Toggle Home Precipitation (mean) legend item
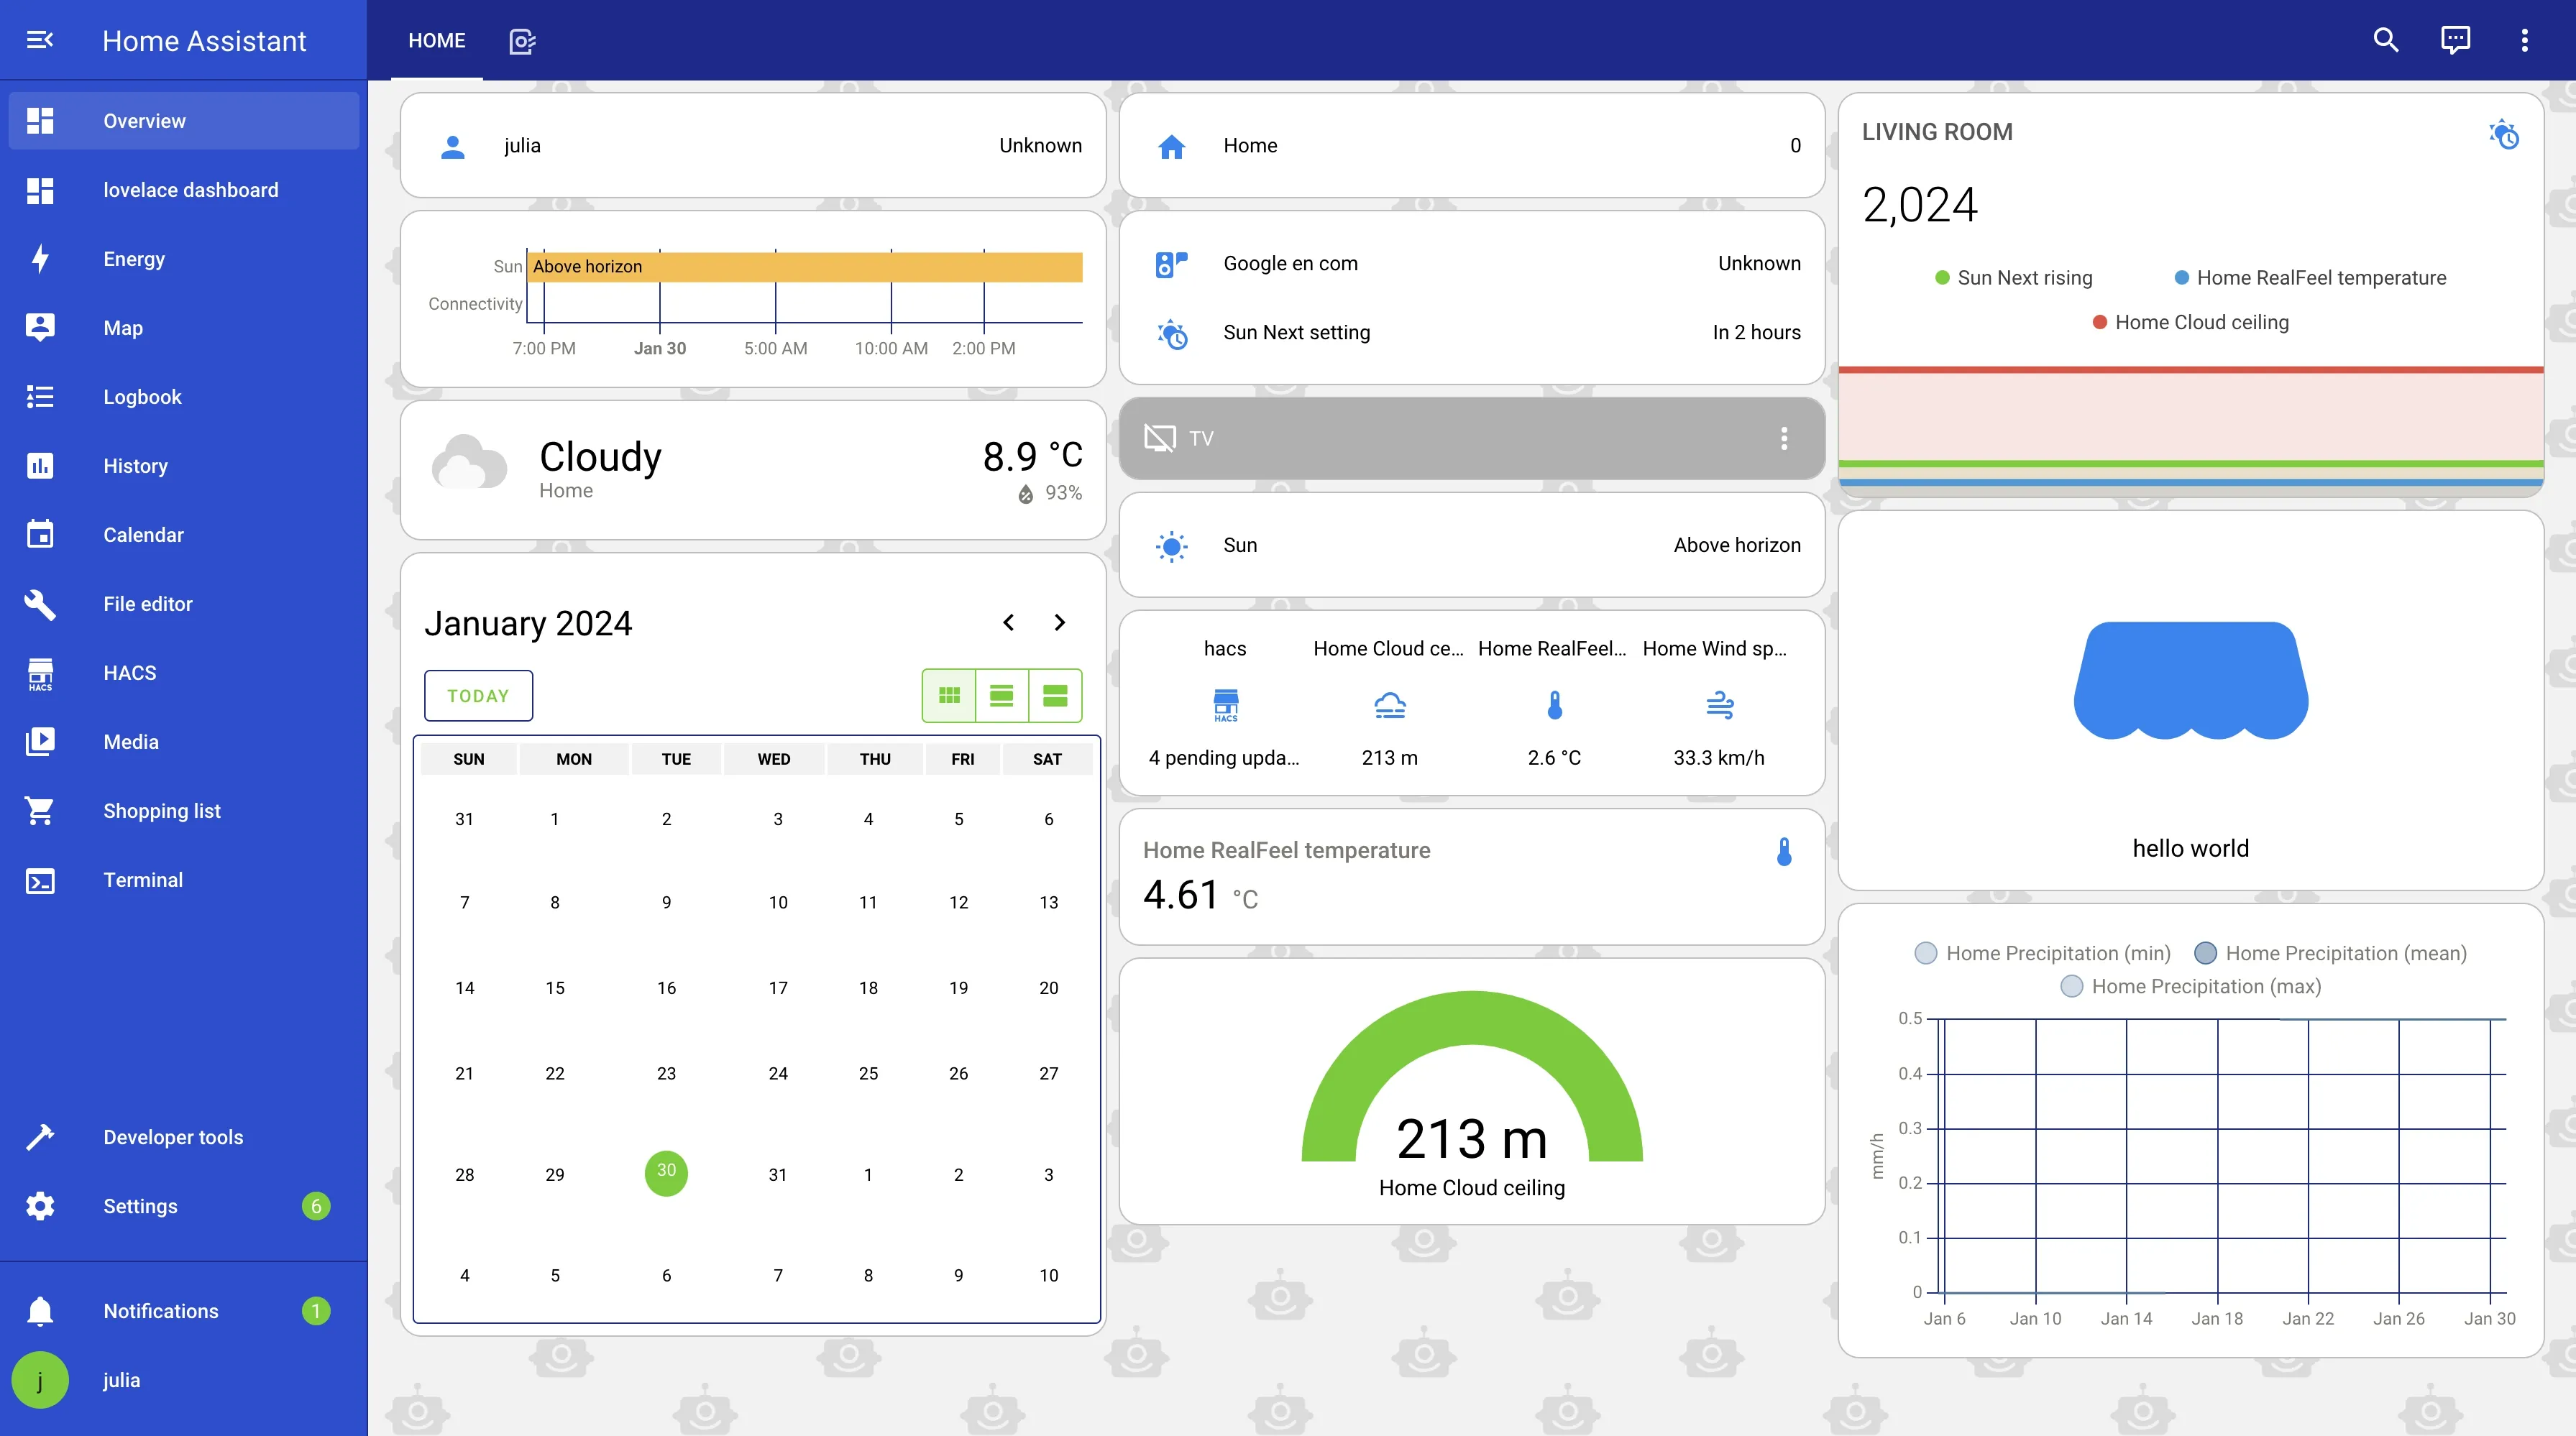2576x1436 pixels. click(2330, 953)
